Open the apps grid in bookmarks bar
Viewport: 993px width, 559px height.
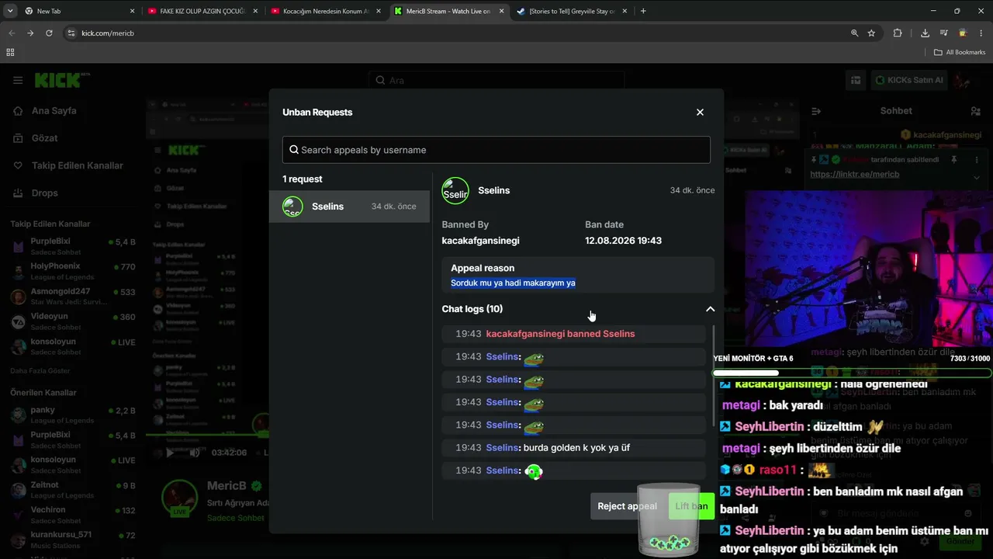coord(10,52)
